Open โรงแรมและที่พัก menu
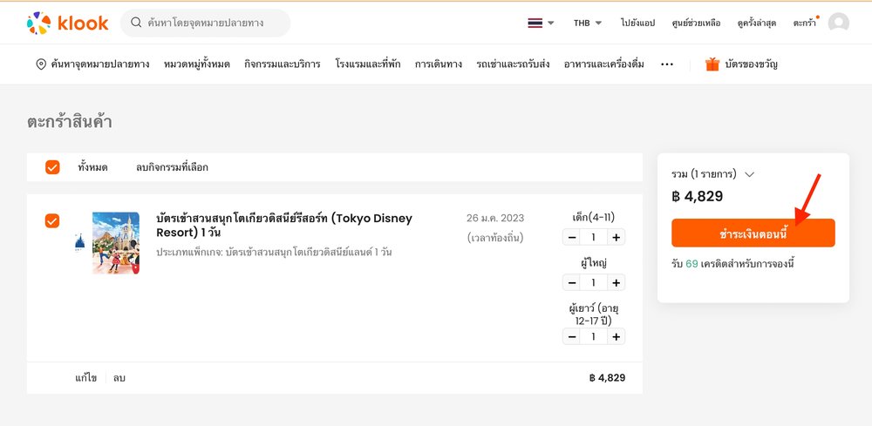The width and height of the screenshot is (872, 426). pos(368,64)
